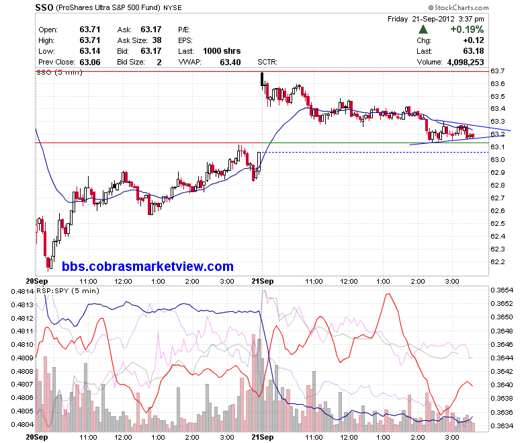Click the opening gap candle on 21Sep
The image size is (524, 443).
coord(262,79)
